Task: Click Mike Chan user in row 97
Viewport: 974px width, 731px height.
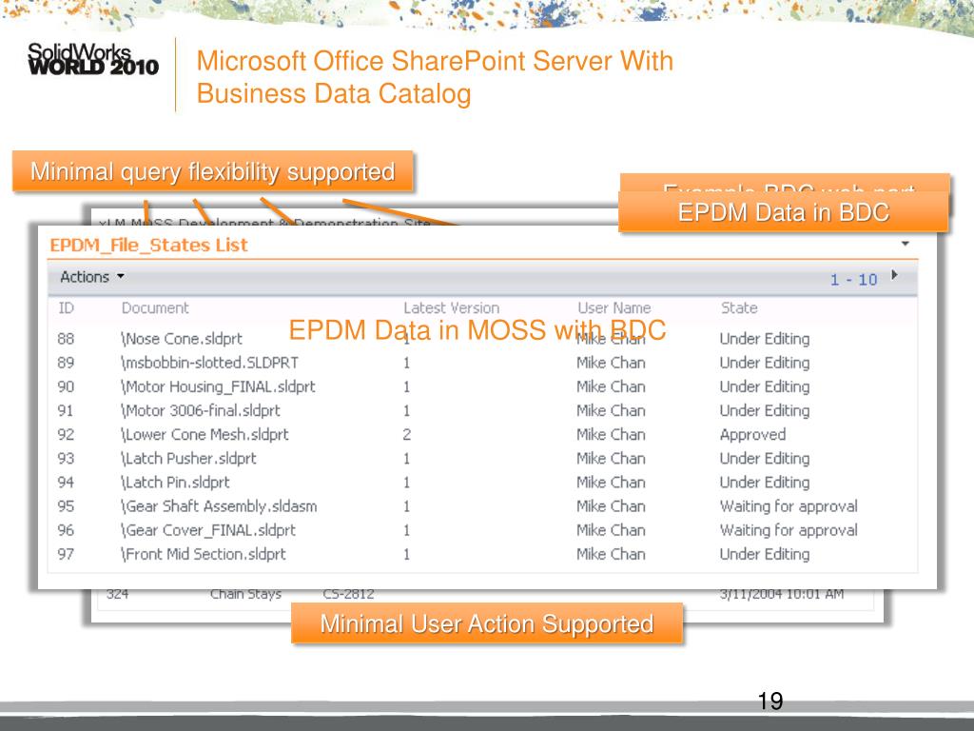Action: [x=611, y=555]
